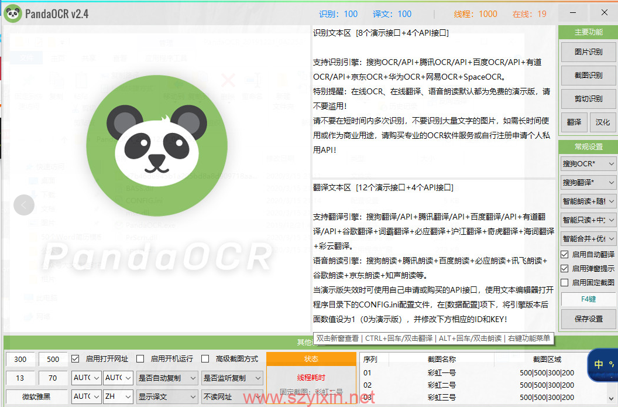Screen dimensions: 618x407
Task: Click the 截图名称 column header
Action: (441, 359)
